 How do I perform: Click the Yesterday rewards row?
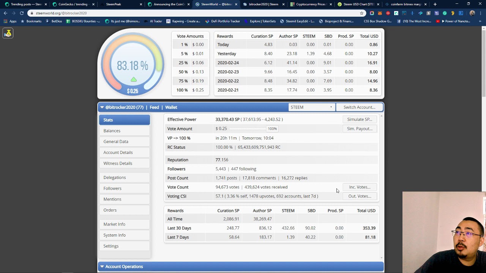[x=298, y=53]
